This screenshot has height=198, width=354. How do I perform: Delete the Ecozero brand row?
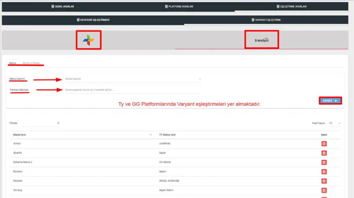click(x=324, y=172)
